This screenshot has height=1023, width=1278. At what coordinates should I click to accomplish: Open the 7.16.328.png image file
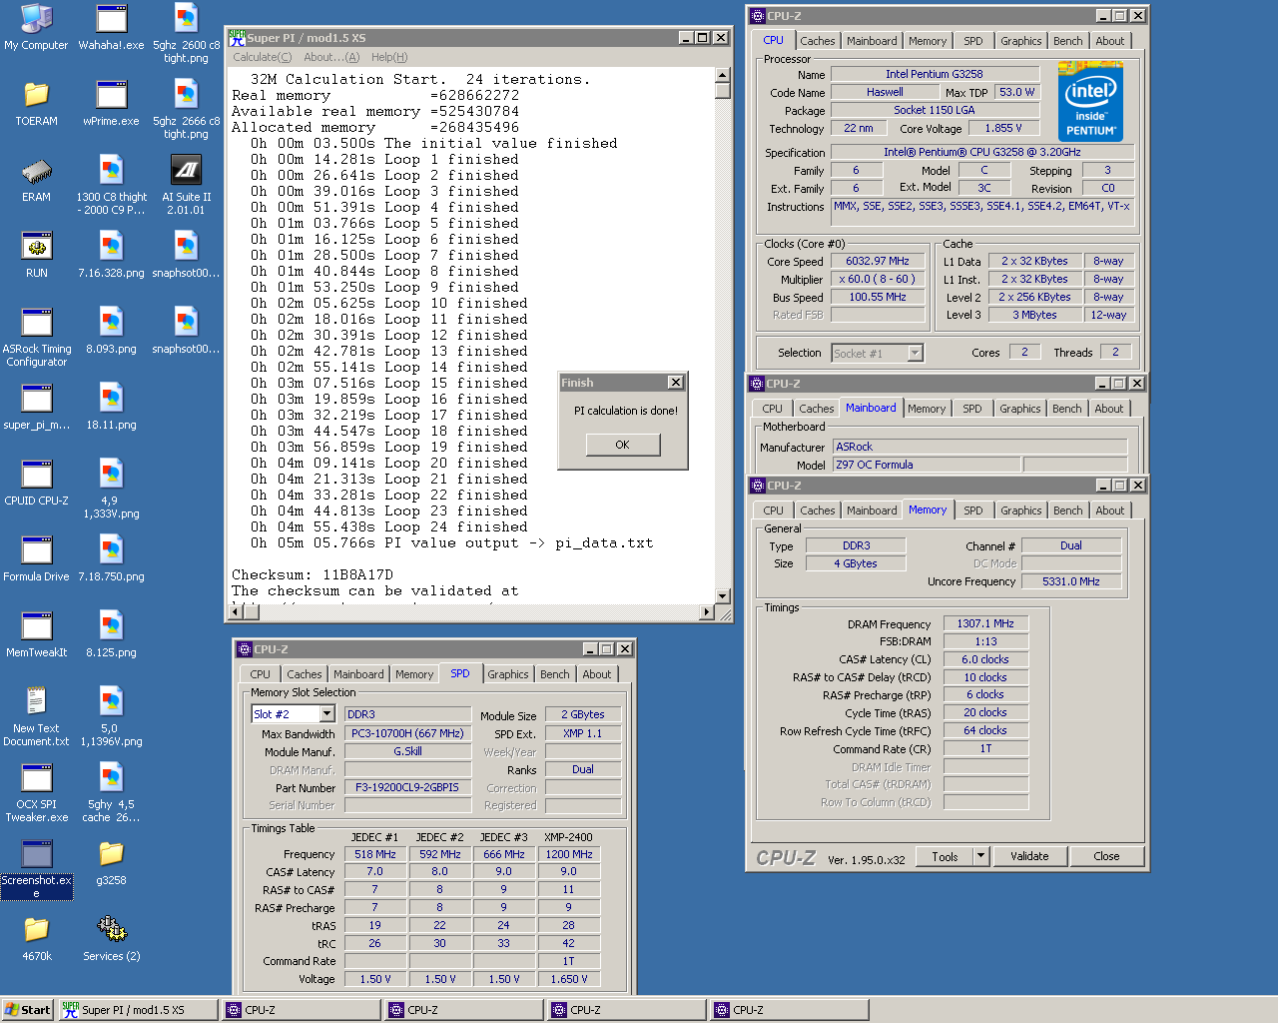click(111, 255)
